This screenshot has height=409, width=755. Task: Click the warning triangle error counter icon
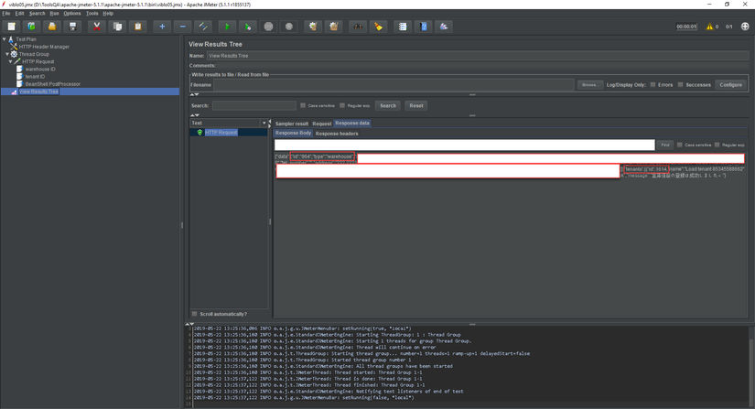point(709,27)
